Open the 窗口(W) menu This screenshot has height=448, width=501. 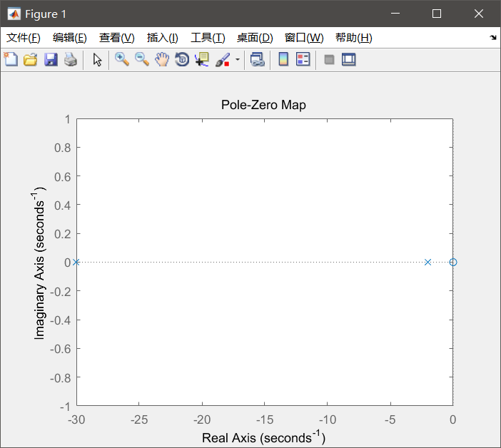point(304,38)
